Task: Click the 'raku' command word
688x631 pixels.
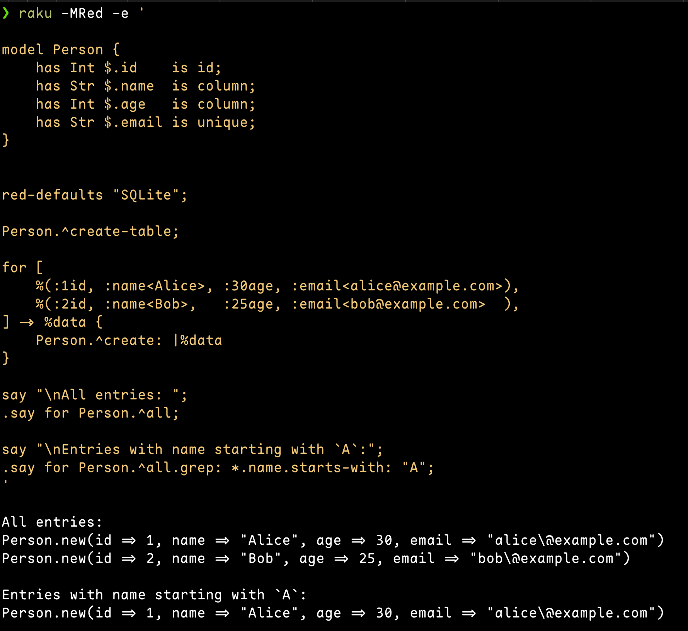Action: 35,14
